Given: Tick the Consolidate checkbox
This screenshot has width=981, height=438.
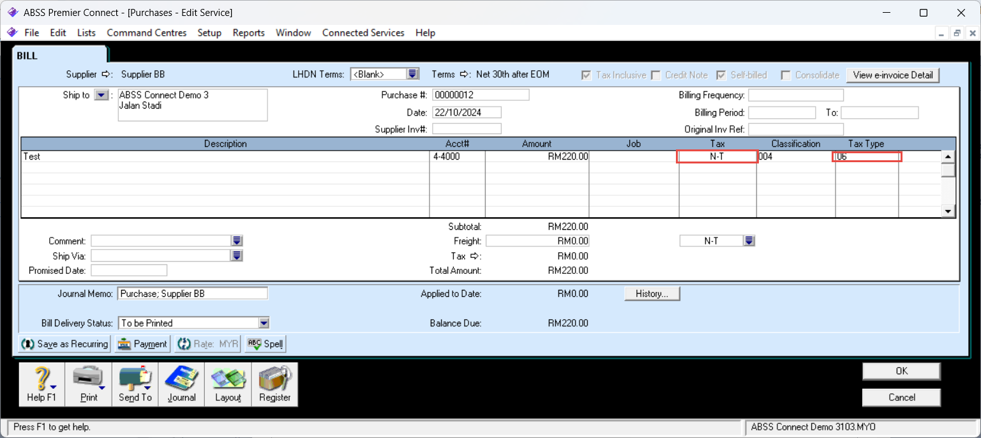Looking at the screenshot, I should (x=786, y=75).
